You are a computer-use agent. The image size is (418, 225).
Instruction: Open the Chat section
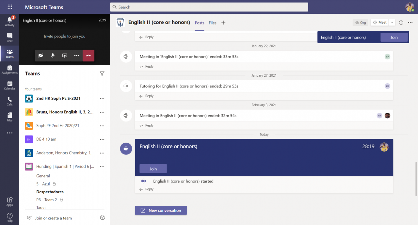click(x=9, y=38)
